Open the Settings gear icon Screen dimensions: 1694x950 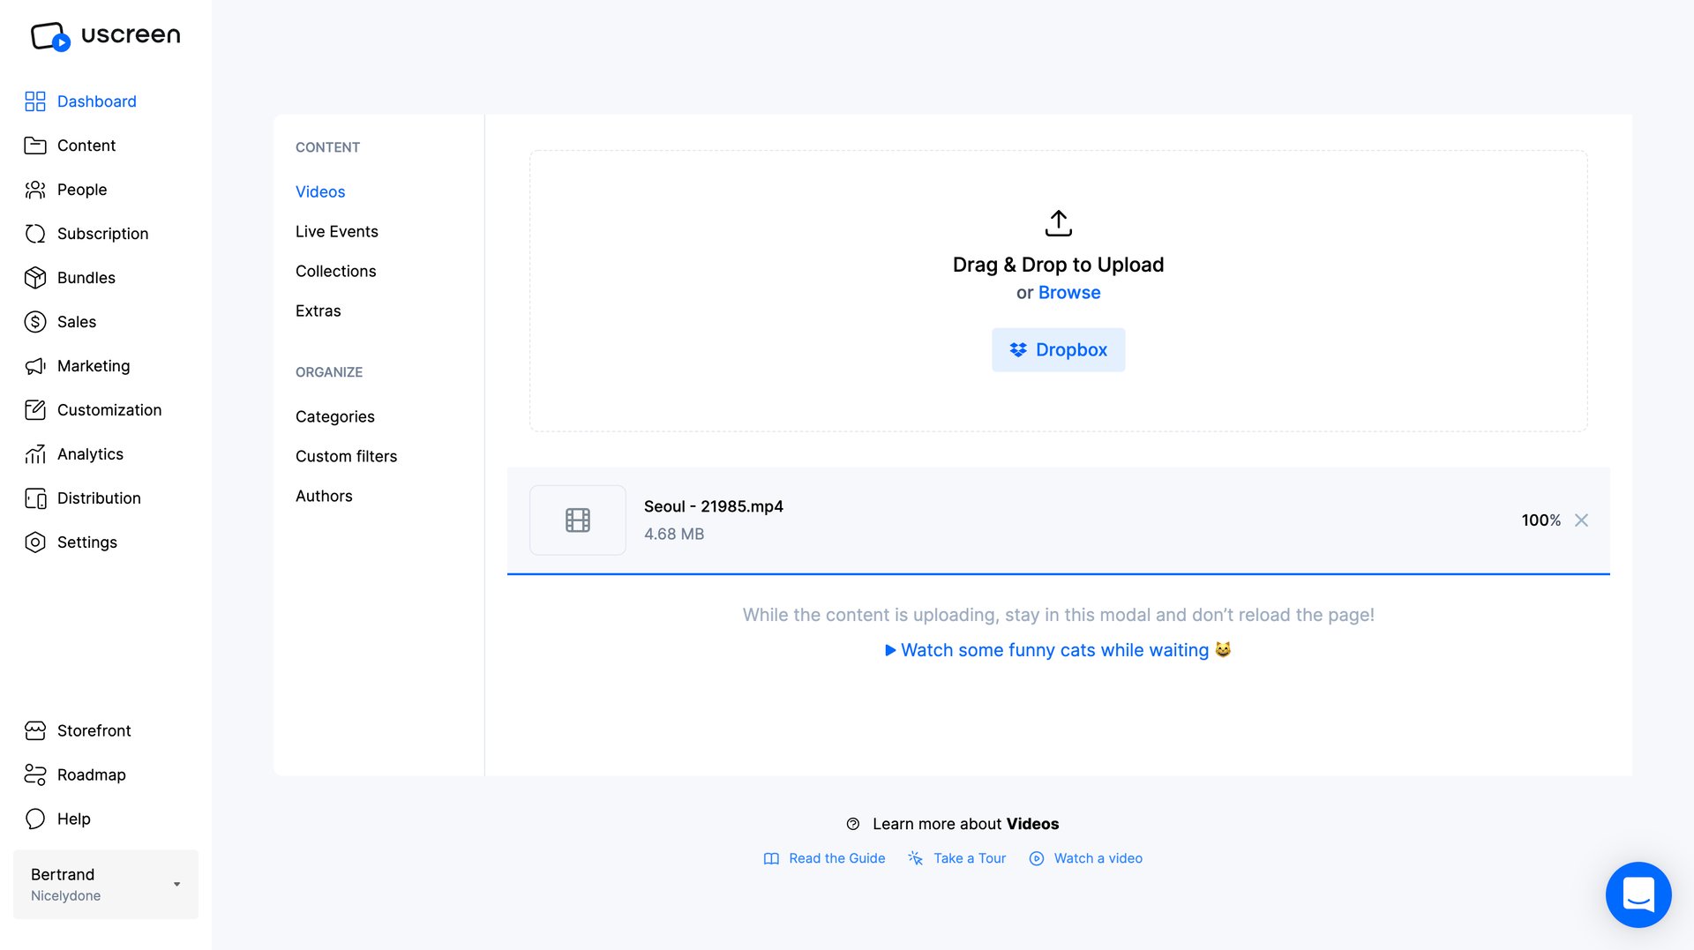point(35,542)
